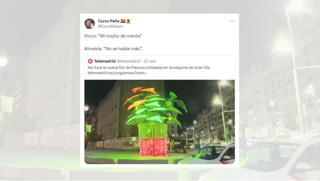This screenshot has height=181, width=320.
Task: Click the @telemadrid handle
Action: point(128,61)
